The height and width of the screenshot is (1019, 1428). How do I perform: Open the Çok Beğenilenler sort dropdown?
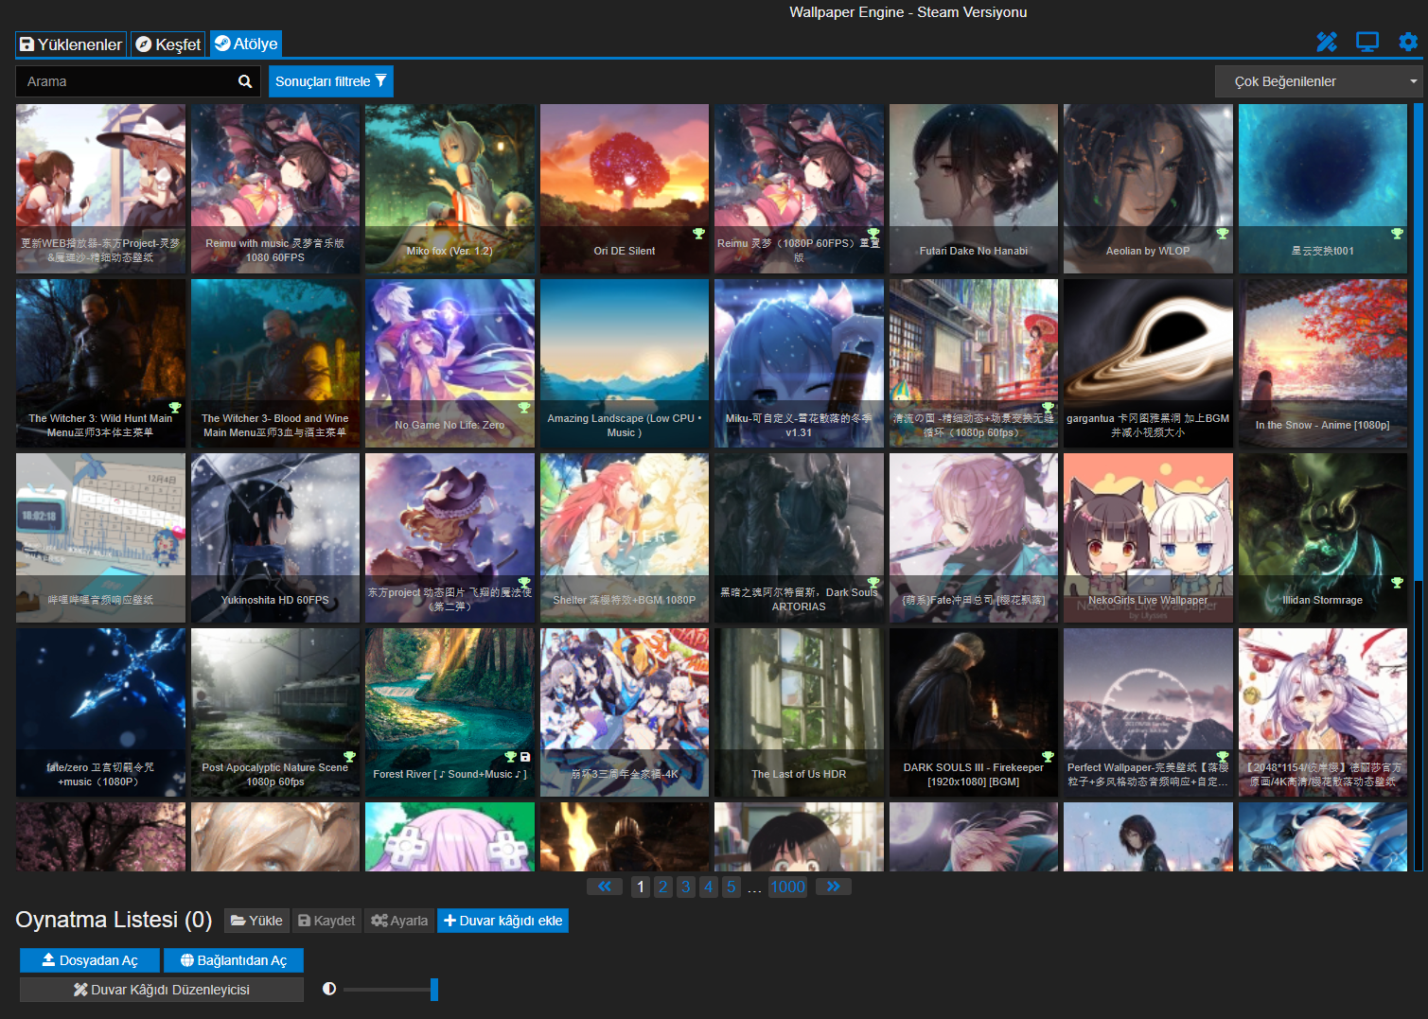pyautogui.click(x=1319, y=81)
